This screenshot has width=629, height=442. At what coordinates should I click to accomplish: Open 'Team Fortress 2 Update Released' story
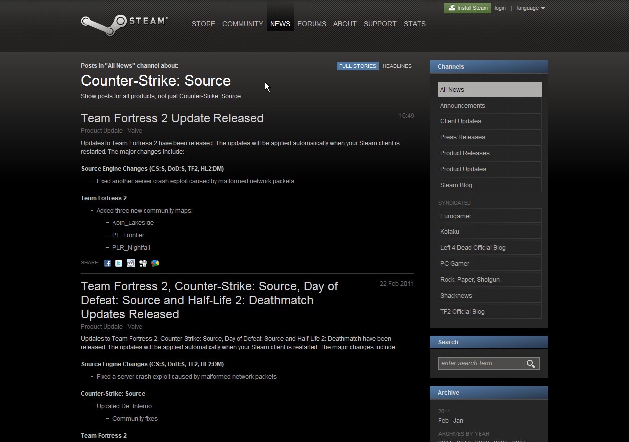172,118
